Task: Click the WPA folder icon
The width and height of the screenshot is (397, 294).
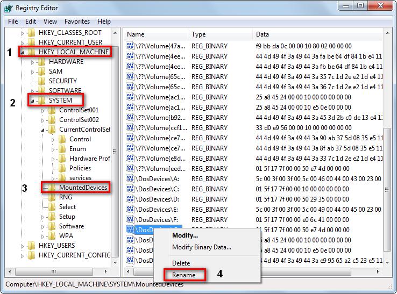Action: pyautogui.click(x=52, y=236)
